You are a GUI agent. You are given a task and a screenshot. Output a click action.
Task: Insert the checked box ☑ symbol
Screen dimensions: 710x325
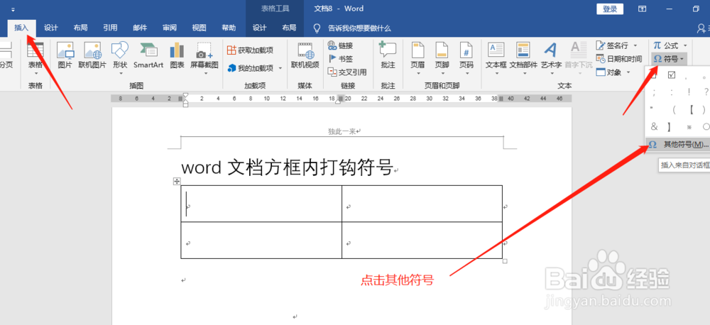coord(672,76)
